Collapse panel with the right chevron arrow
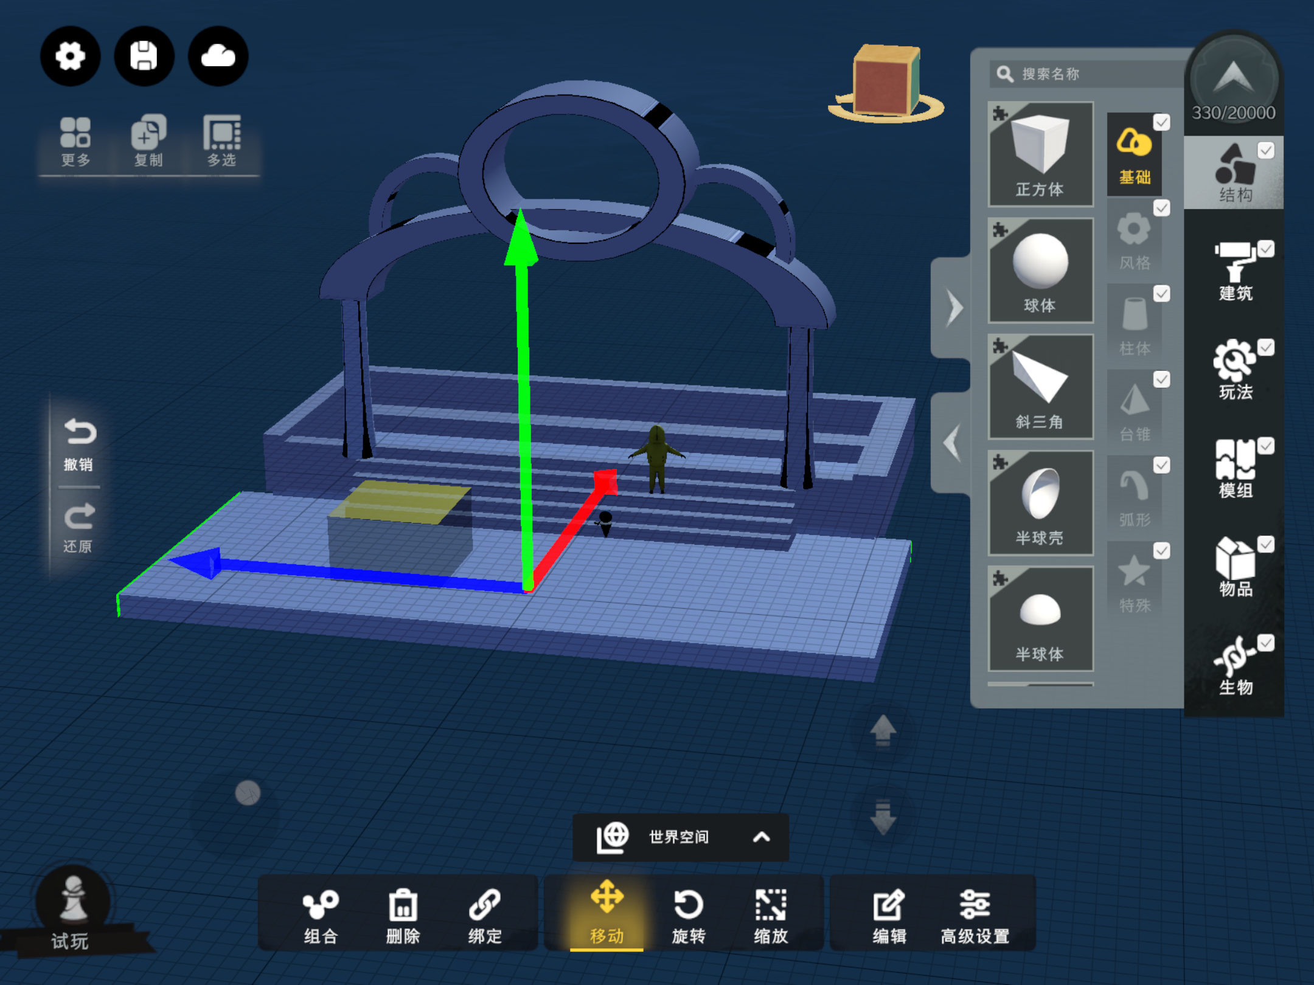Viewport: 1314px width, 985px height. coord(954,308)
